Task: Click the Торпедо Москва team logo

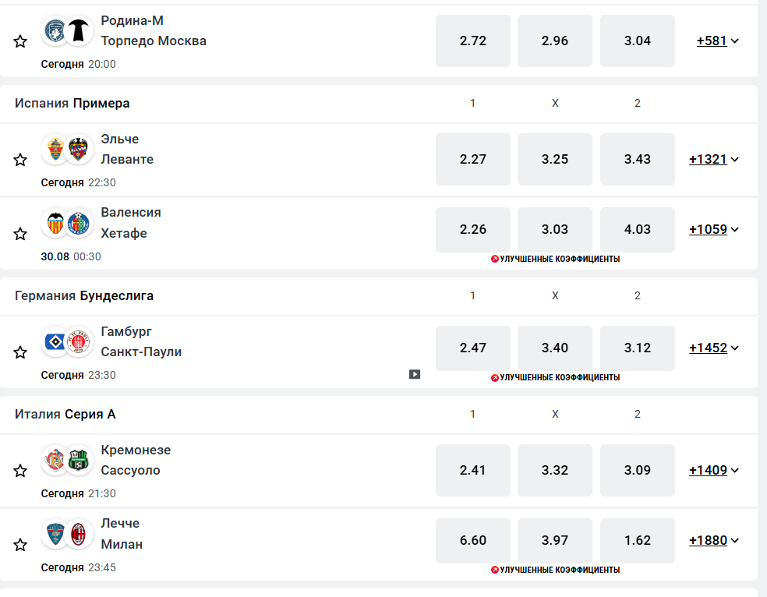Action: (x=78, y=30)
